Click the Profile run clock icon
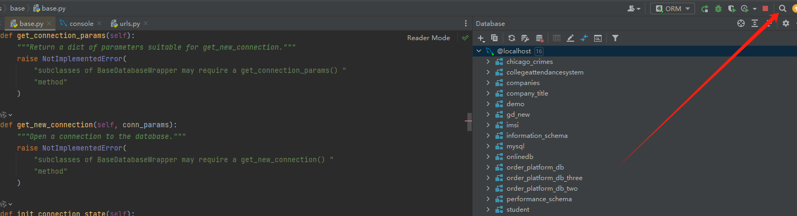797x216 pixels. (745, 8)
